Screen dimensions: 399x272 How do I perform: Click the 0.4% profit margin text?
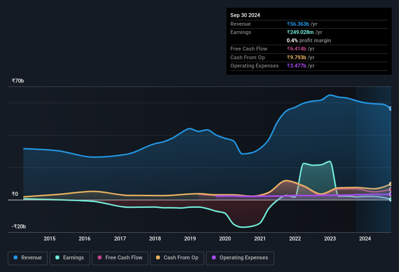pos(309,40)
